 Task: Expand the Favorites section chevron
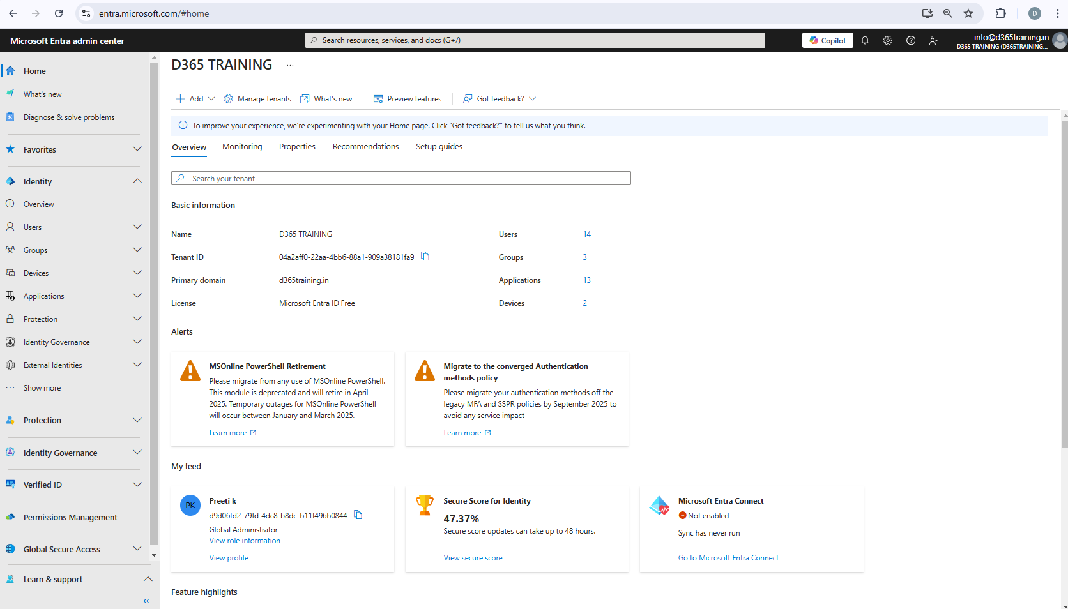coord(137,149)
